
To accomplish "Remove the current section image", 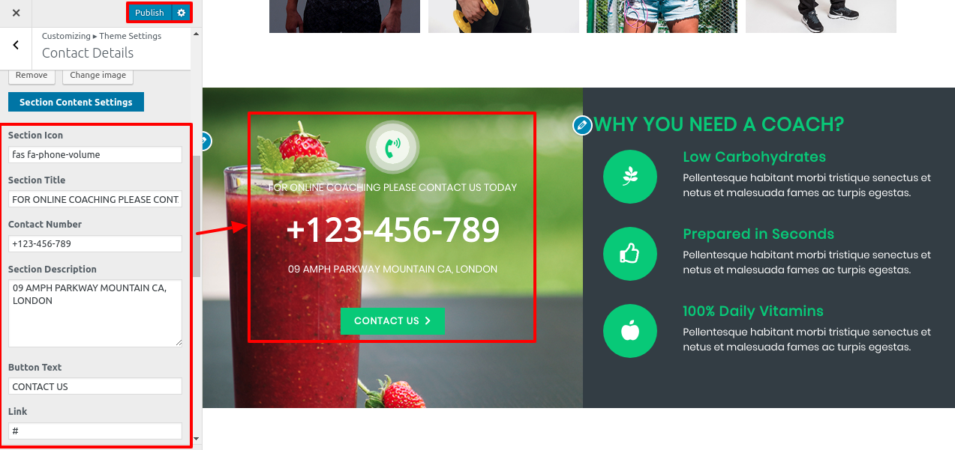I will pos(32,76).
